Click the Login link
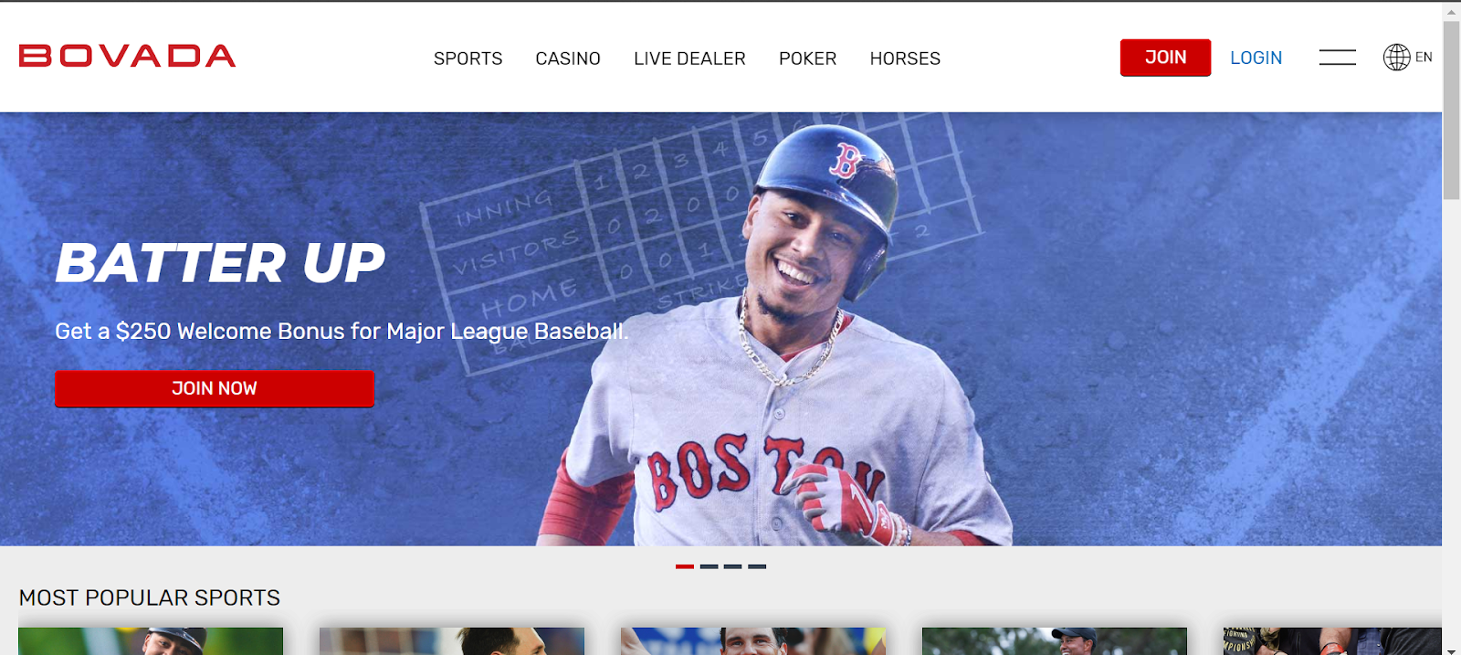Screen dimensions: 1461x655 click(x=1256, y=58)
